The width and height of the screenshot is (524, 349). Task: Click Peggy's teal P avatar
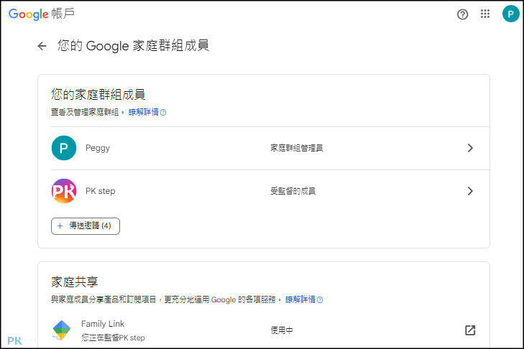pyautogui.click(x=64, y=148)
